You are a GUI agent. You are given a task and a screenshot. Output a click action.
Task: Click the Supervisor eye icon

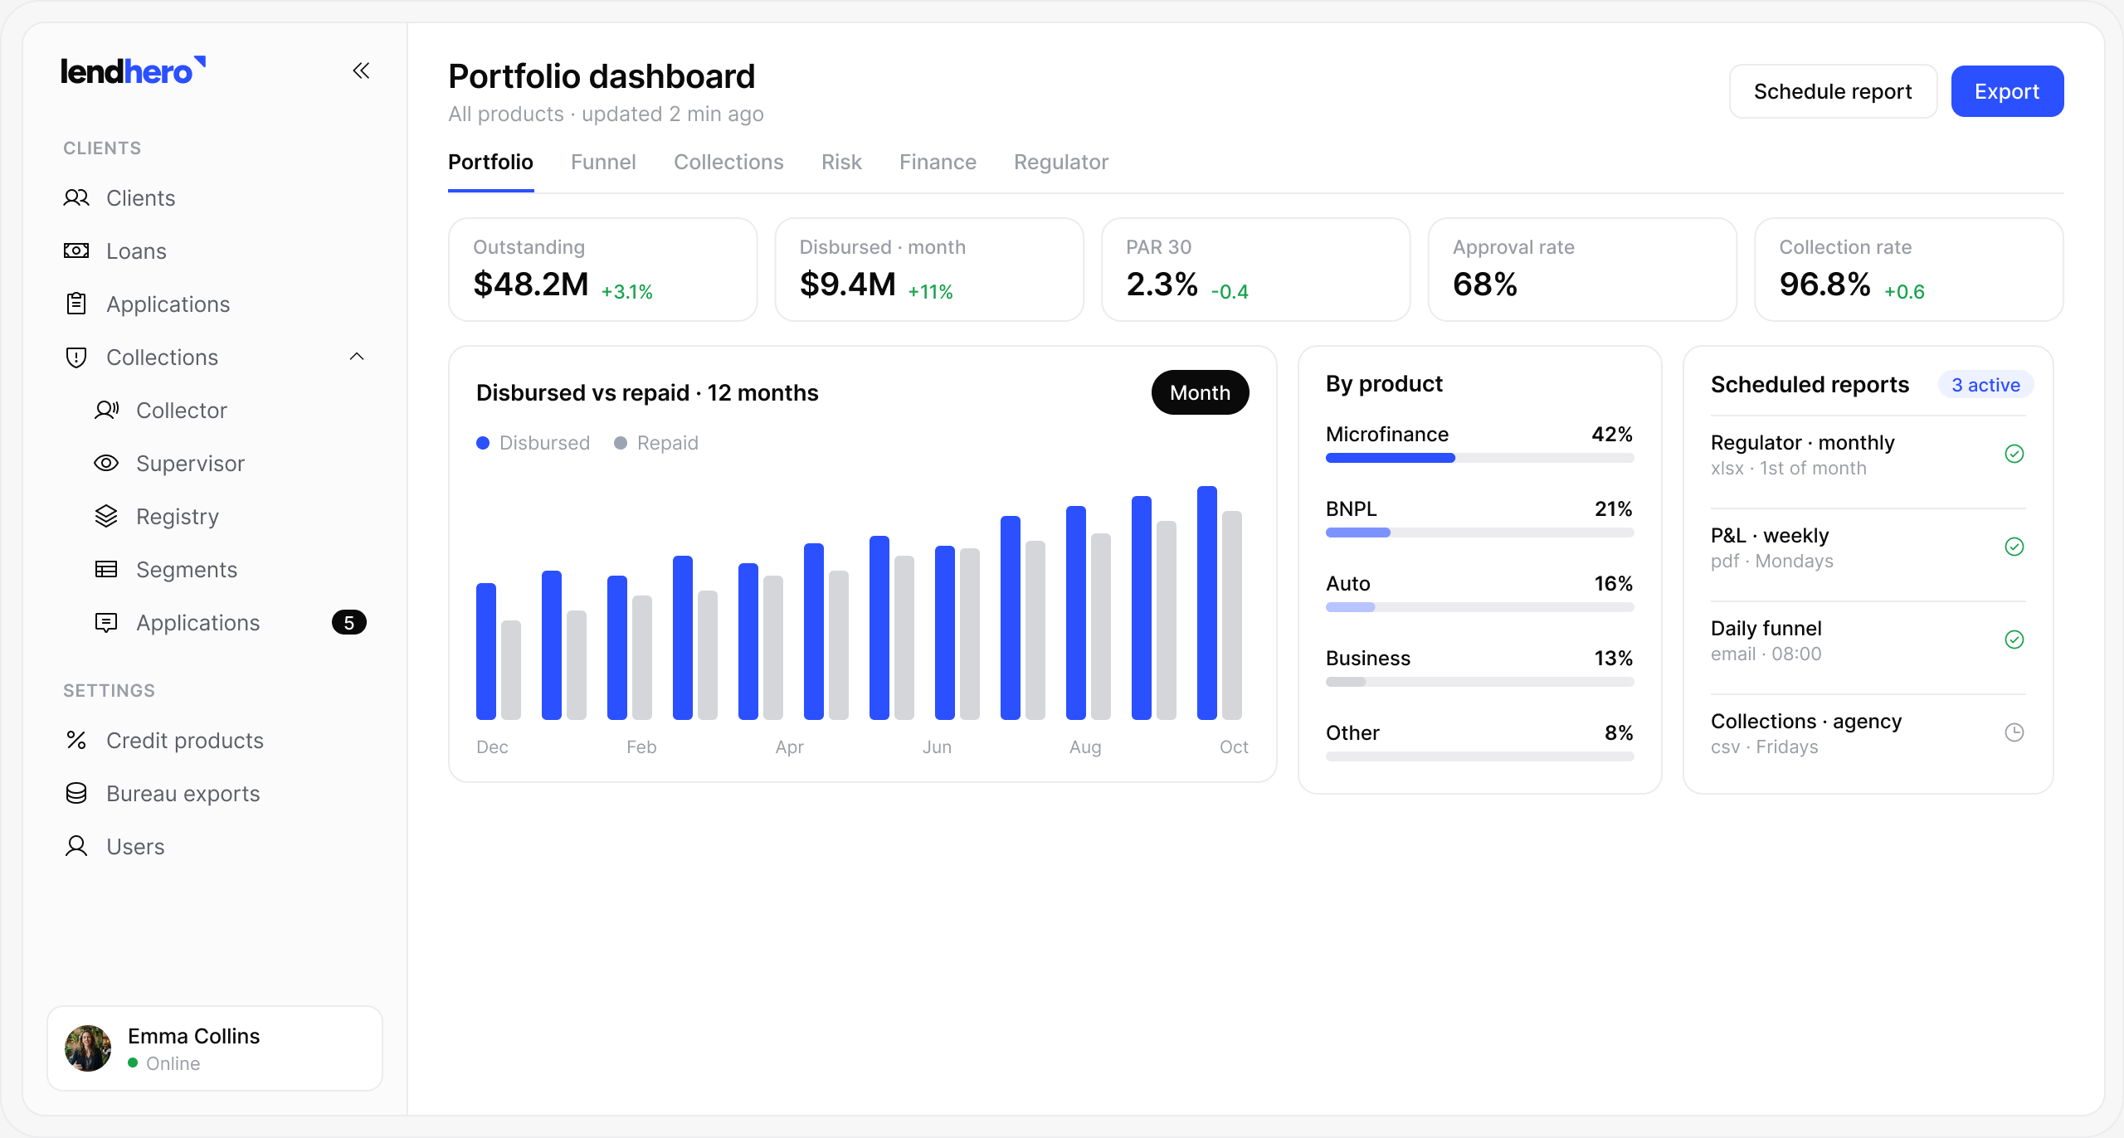(x=106, y=463)
